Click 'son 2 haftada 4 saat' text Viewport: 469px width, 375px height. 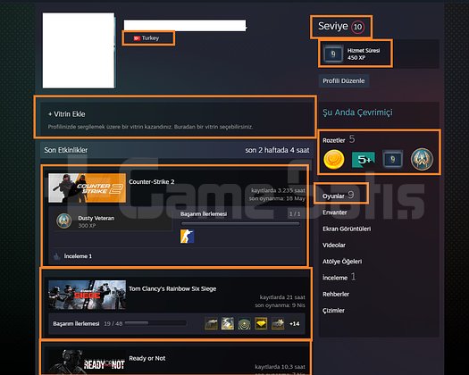tap(277, 150)
